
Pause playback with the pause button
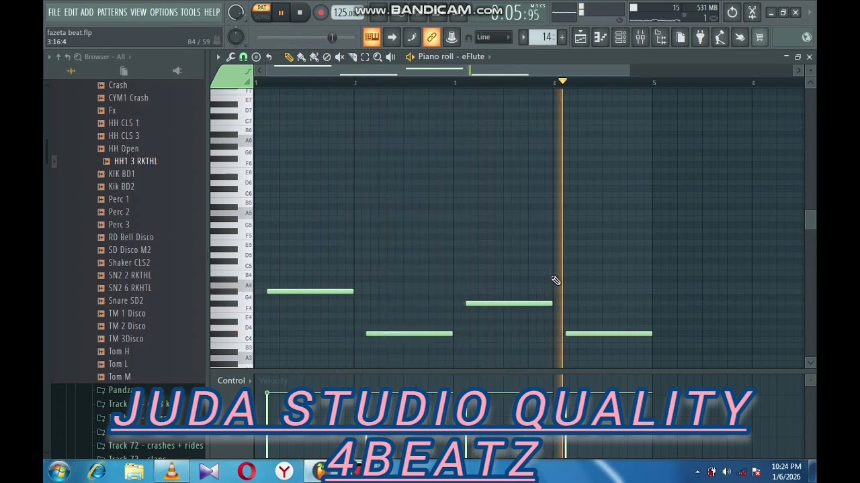click(x=281, y=12)
